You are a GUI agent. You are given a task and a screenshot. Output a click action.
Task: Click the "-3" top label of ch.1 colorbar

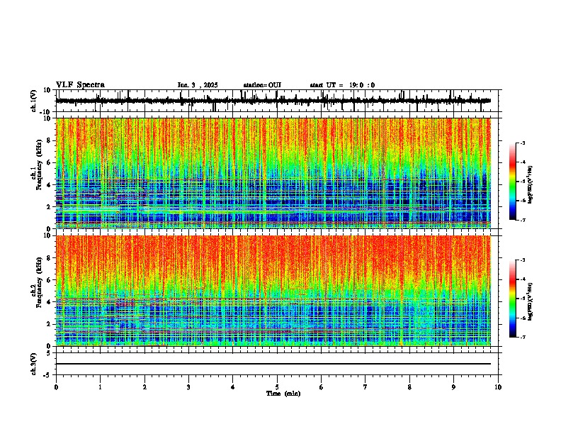522,143
